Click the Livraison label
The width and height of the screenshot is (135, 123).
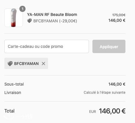coord(13,93)
